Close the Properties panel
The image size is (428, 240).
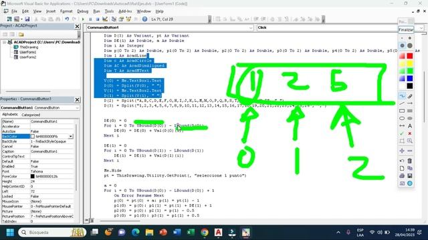tap(78, 99)
